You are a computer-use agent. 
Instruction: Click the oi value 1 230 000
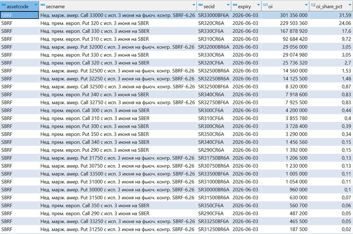click(x=297, y=166)
